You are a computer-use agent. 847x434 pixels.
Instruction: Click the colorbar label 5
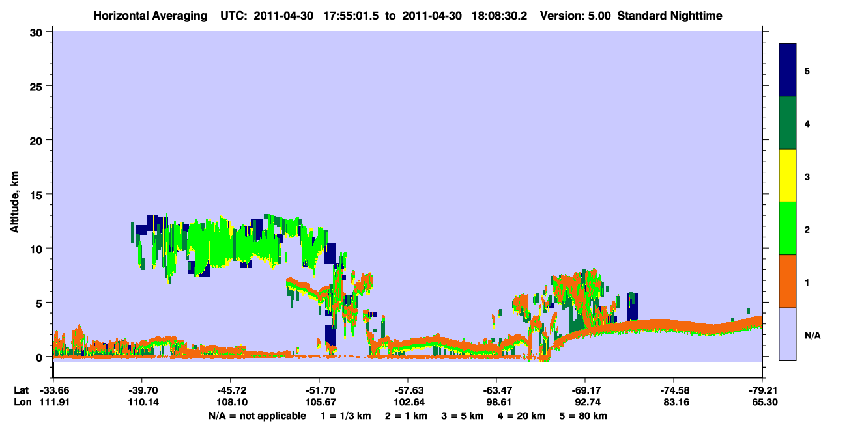807,71
